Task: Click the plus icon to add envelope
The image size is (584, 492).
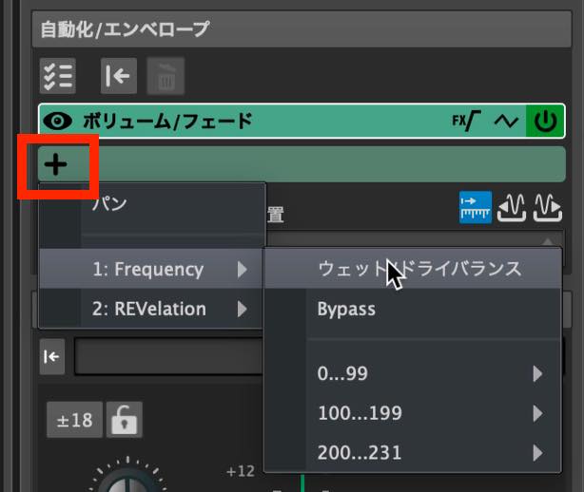Action: [55, 164]
